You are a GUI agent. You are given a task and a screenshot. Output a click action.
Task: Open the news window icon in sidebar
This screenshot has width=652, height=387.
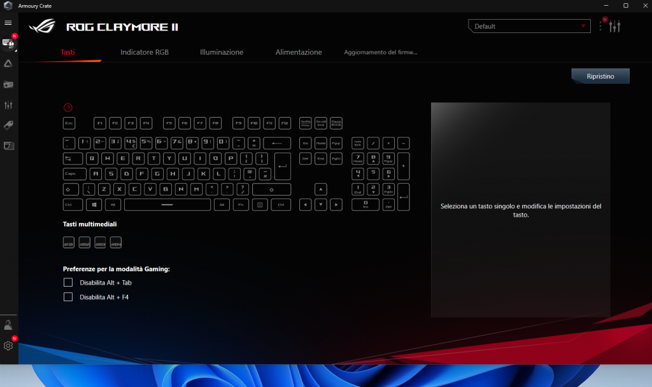[8, 146]
